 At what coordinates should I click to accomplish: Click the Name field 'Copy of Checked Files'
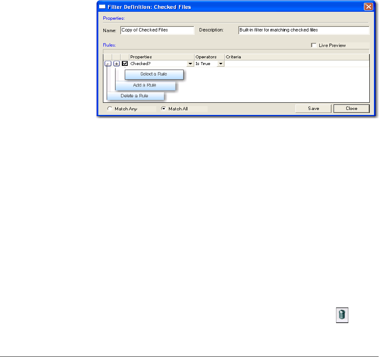pyautogui.click(x=157, y=30)
